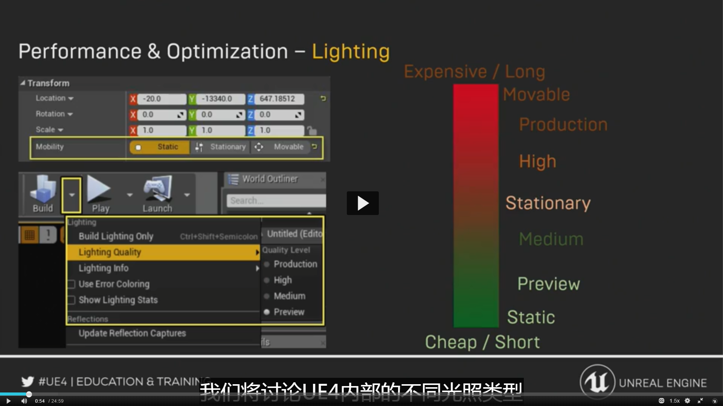
Task: Toggle the Scale lock icon
Action: tap(312, 130)
